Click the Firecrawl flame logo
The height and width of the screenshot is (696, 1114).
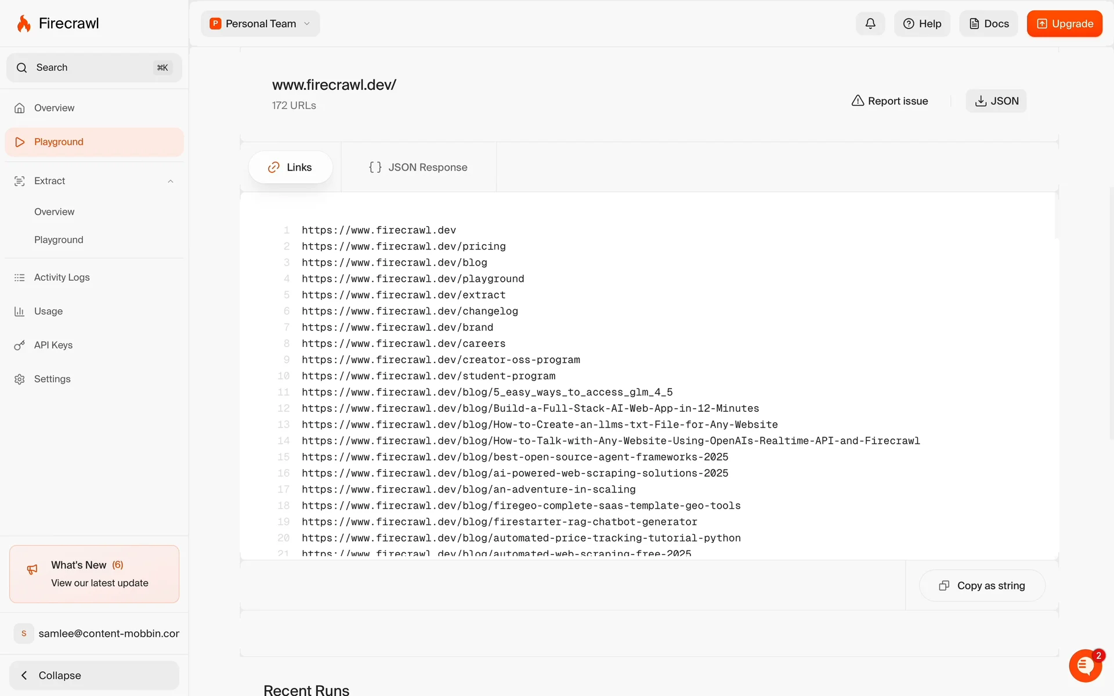pyautogui.click(x=24, y=24)
